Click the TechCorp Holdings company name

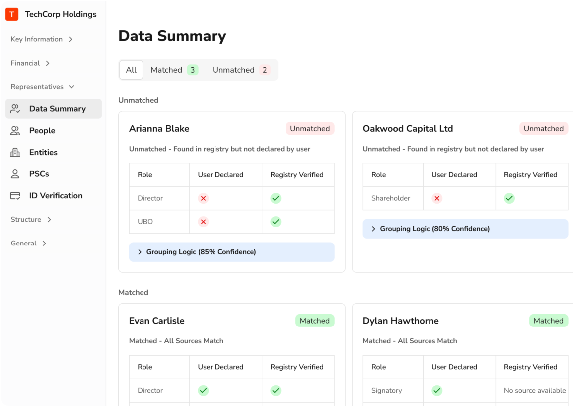pyautogui.click(x=61, y=14)
